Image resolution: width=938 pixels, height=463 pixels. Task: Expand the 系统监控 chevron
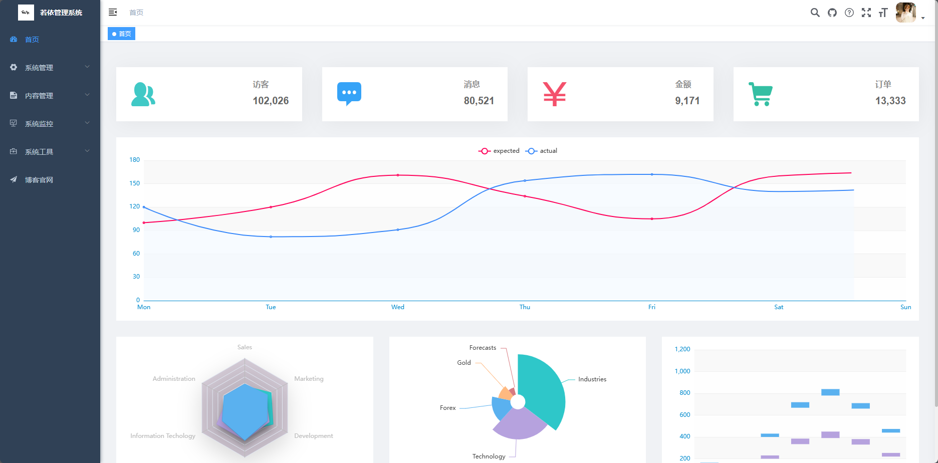point(87,123)
